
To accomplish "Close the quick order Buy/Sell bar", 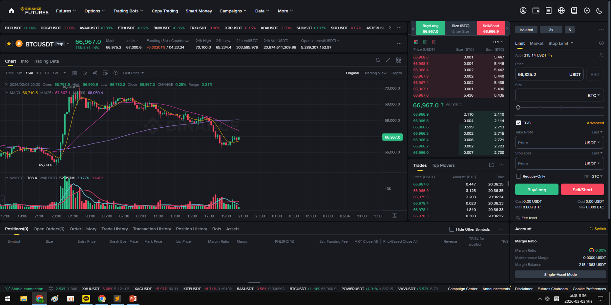I will pos(507,29).
